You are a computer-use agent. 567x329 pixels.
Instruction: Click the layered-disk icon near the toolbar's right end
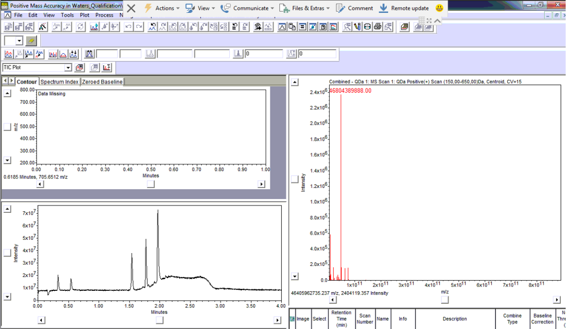(x=404, y=27)
